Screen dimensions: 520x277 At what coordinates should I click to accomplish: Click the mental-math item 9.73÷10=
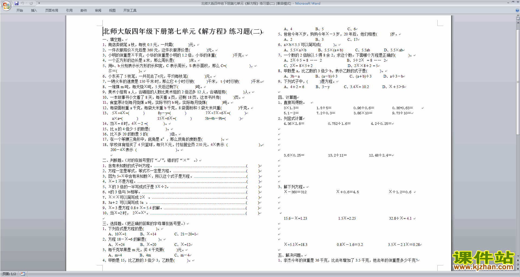pyautogui.click(x=402, y=113)
